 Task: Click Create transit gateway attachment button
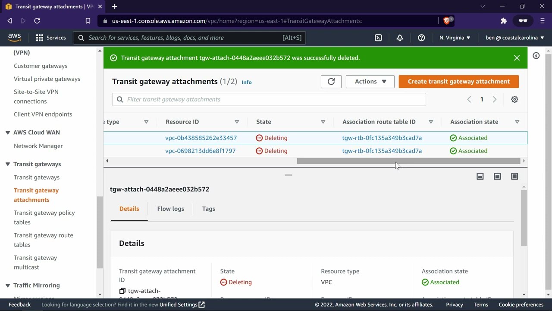pyautogui.click(x=459, y=82)
